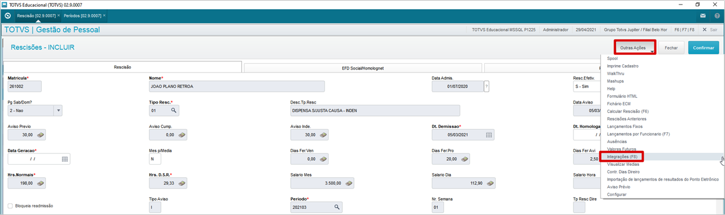Viewport: 725px width, 215px height.
Task: Click into the Desc.Tp.Resc field
Action: click(x=375, y=110)
